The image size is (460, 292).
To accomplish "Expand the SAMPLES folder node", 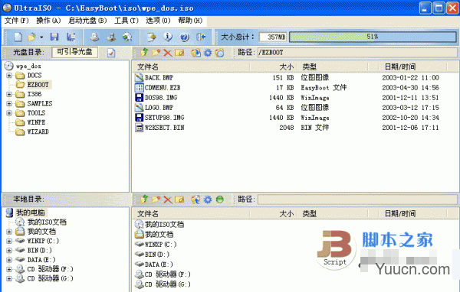I will pos(9,103).
